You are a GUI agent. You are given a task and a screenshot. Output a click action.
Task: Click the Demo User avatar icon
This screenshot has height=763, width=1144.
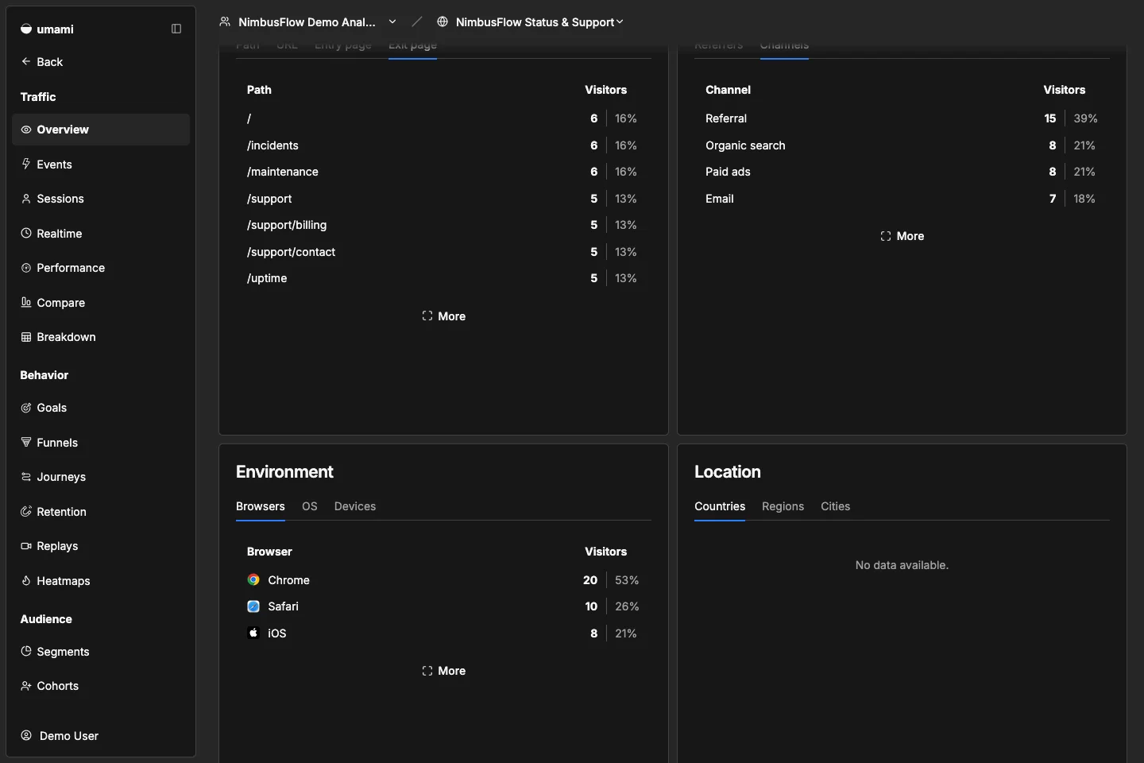click(26, 735)
